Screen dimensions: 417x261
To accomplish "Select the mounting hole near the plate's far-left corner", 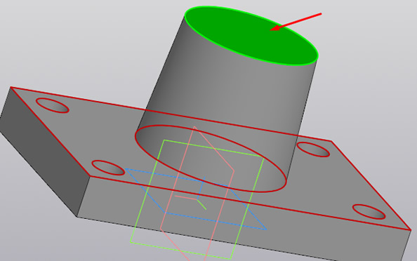I will (53, 105).
